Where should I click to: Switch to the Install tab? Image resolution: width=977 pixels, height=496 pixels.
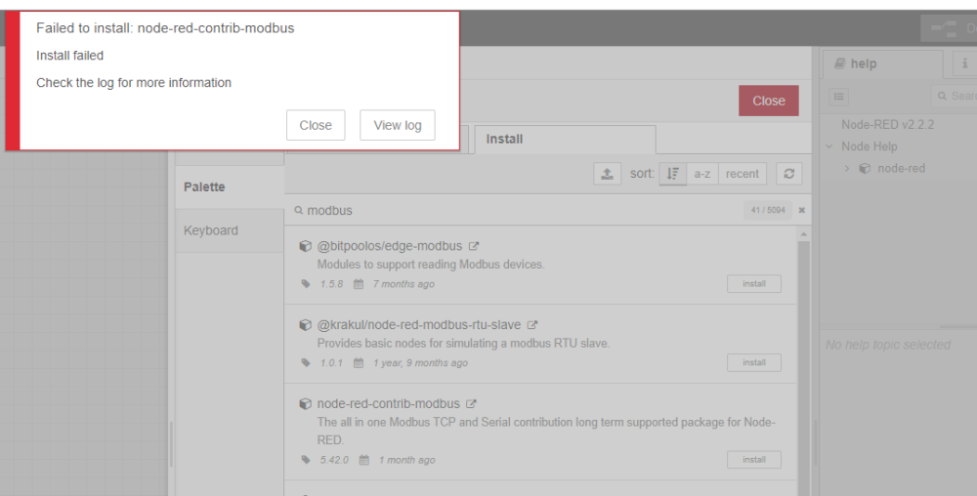(565, 139)
